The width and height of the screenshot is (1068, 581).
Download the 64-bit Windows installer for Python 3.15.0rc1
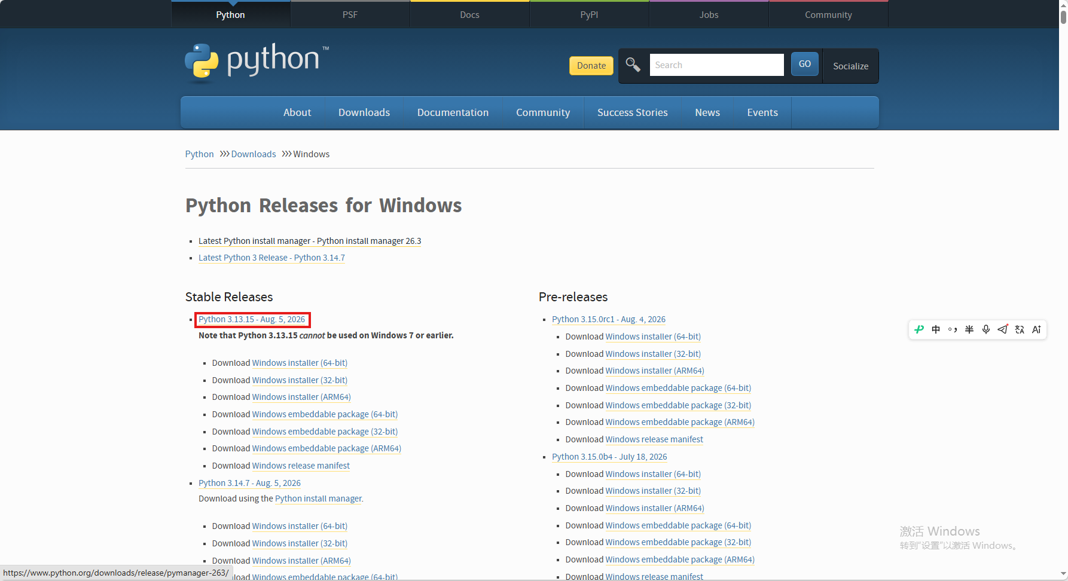653,337
